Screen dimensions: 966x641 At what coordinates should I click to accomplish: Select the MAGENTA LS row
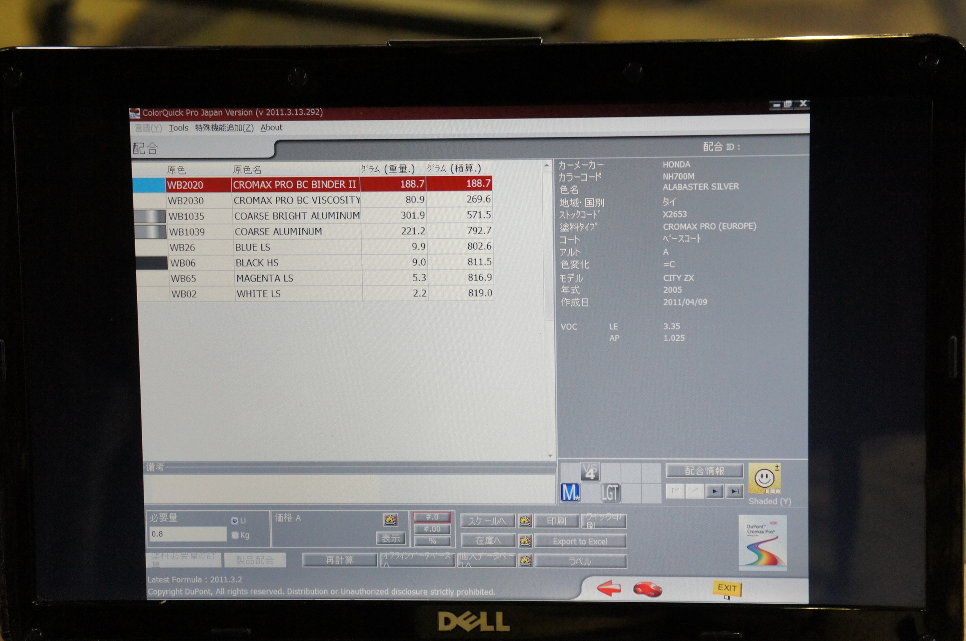coord(315,278)
